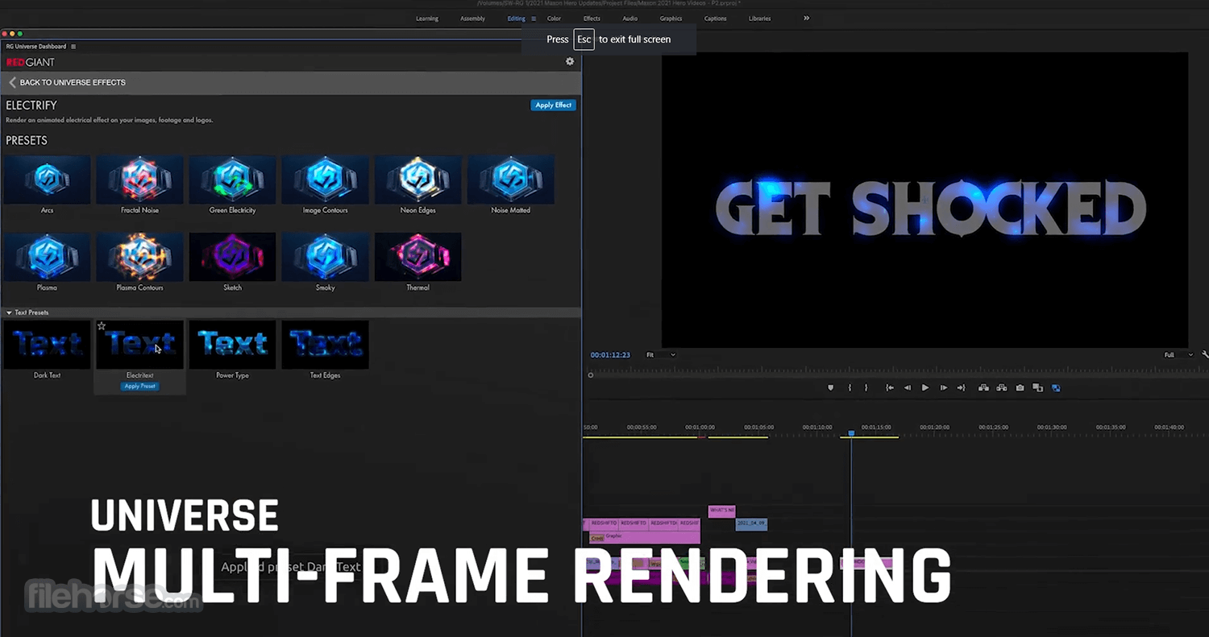Go to Out point
This screenshot has height=637, width=1209.
[961, 387]
